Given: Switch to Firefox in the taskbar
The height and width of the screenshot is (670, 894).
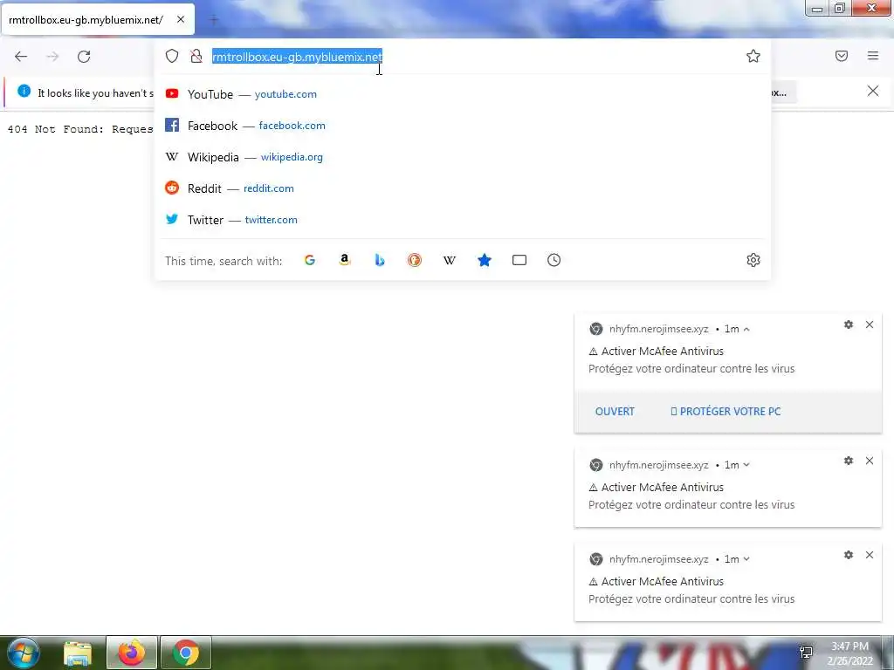Looking at the screenshot, I should point(132,653).
